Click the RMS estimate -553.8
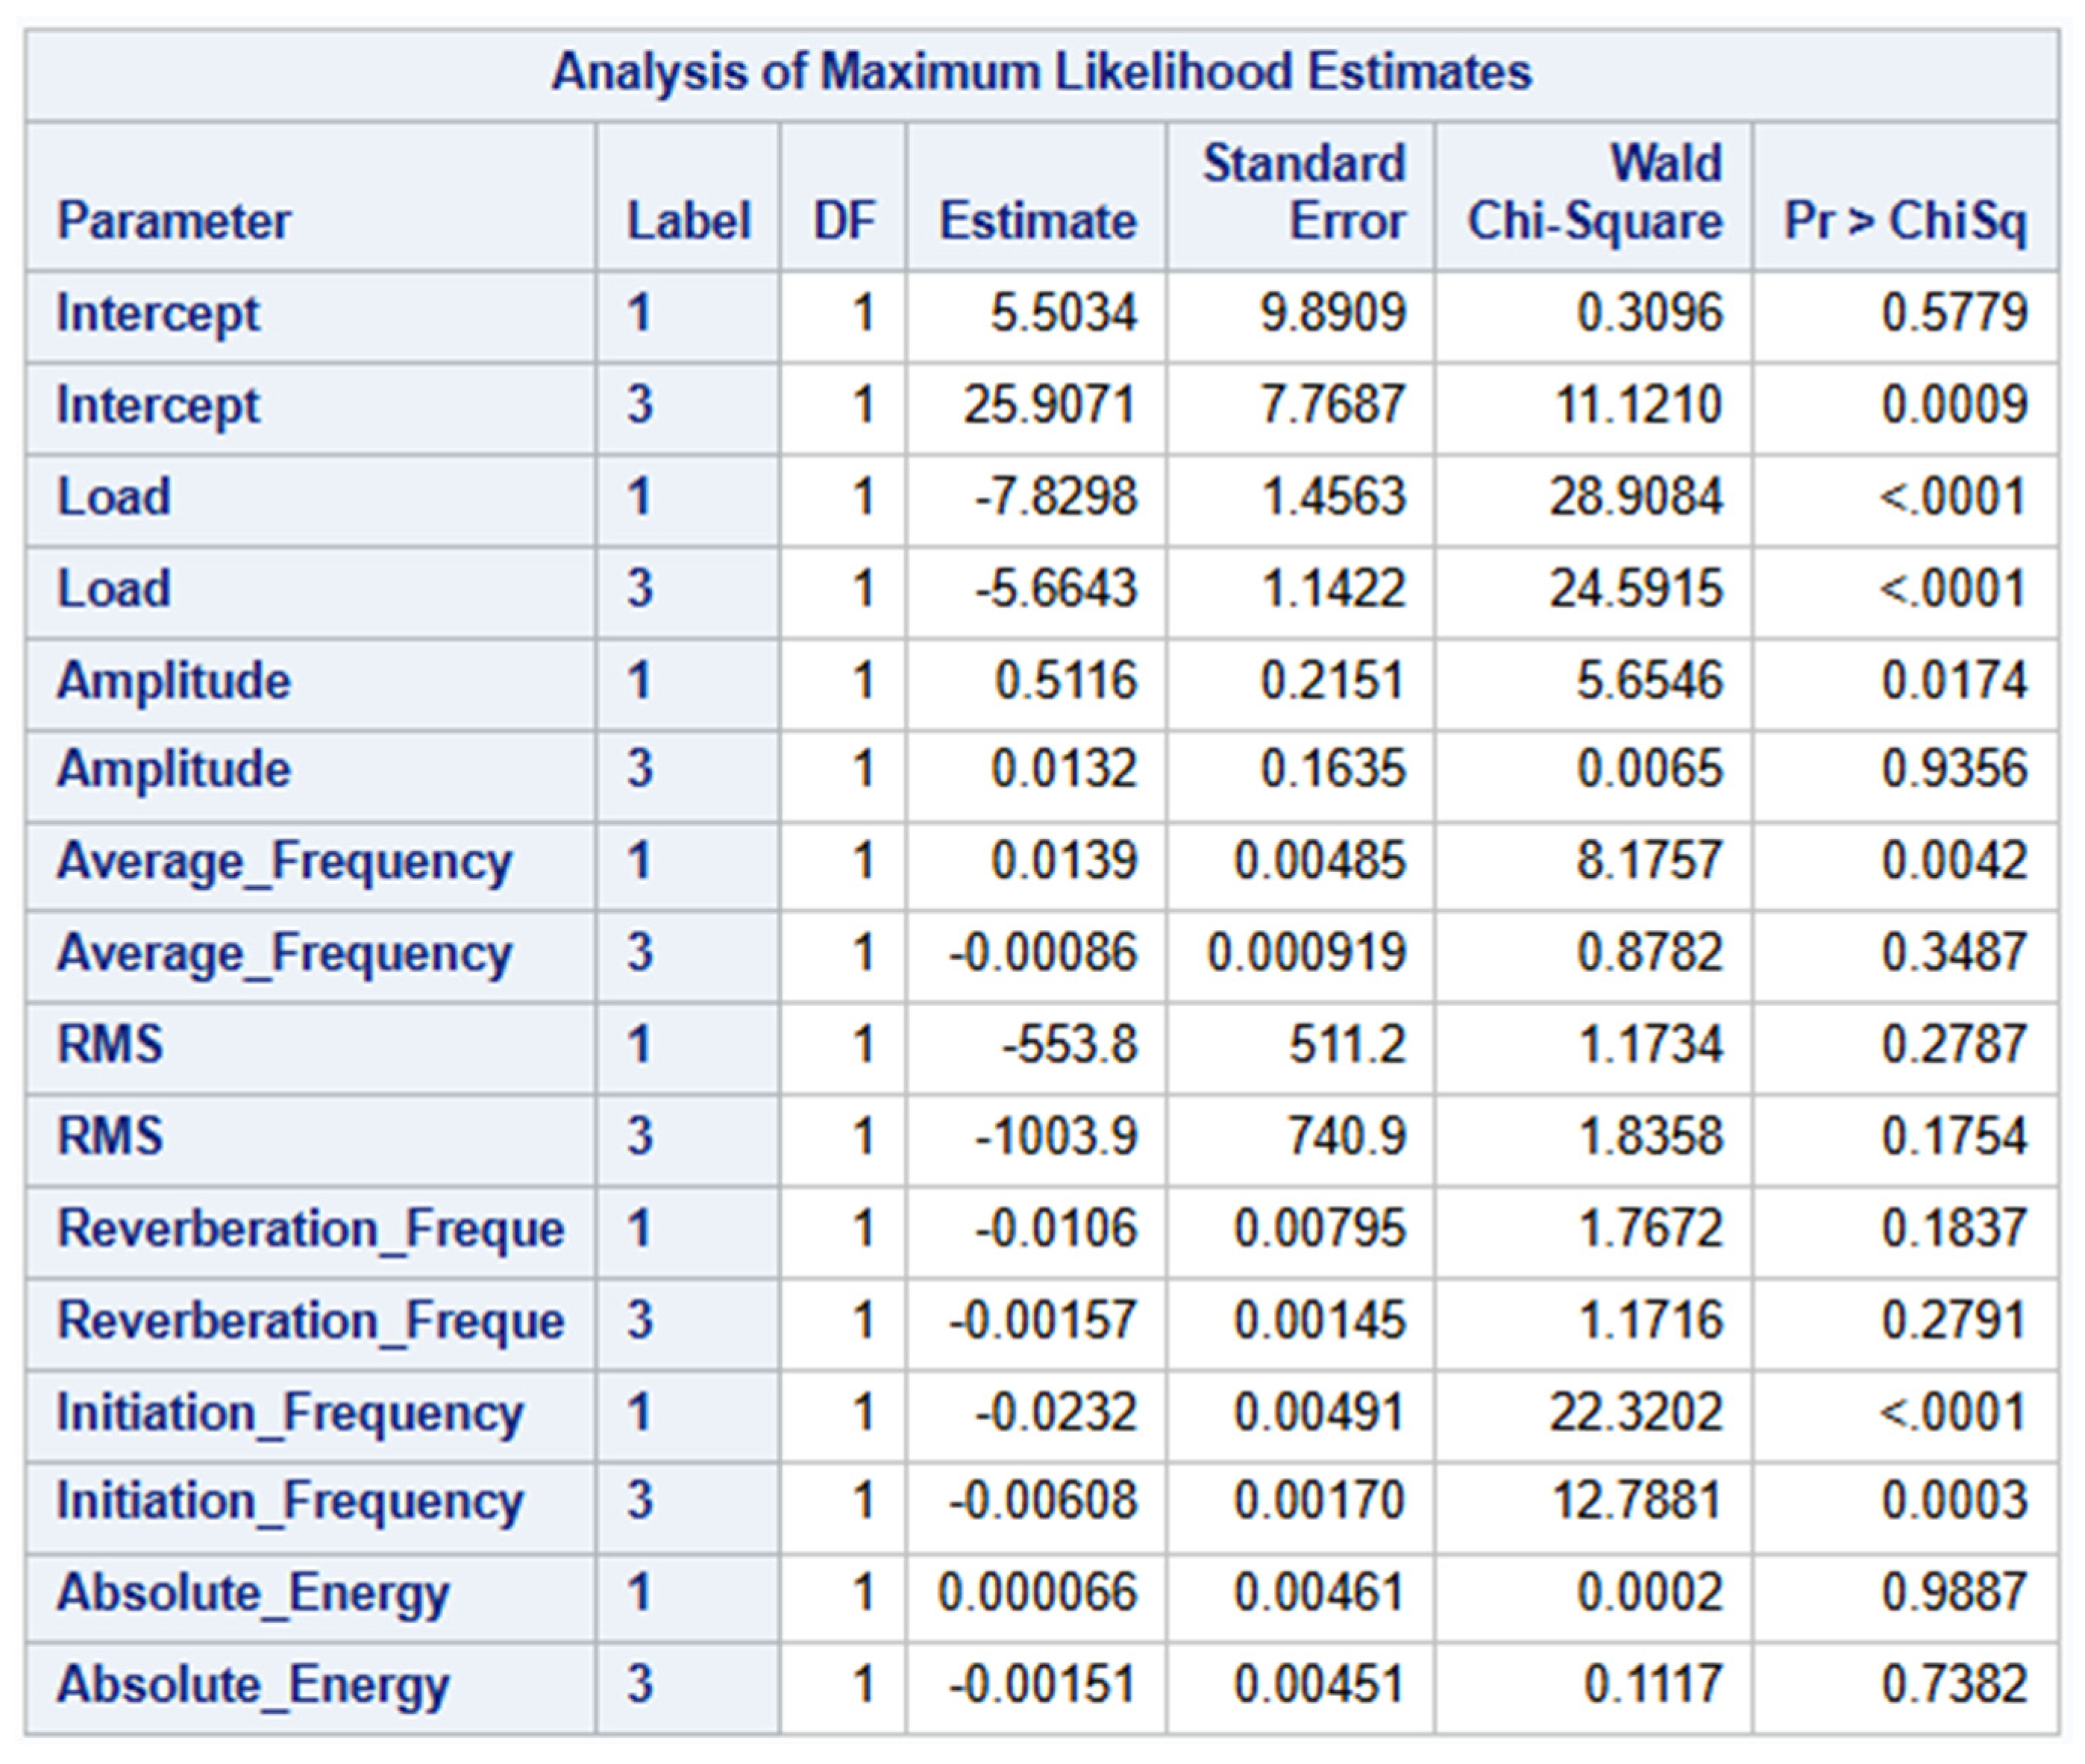The width and height of the screenshot is (2085, 1764). (x=1070, y=1046)
